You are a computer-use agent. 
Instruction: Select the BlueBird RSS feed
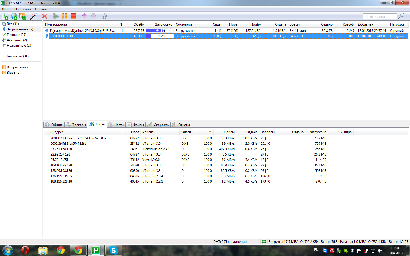(x=13, y=73)
